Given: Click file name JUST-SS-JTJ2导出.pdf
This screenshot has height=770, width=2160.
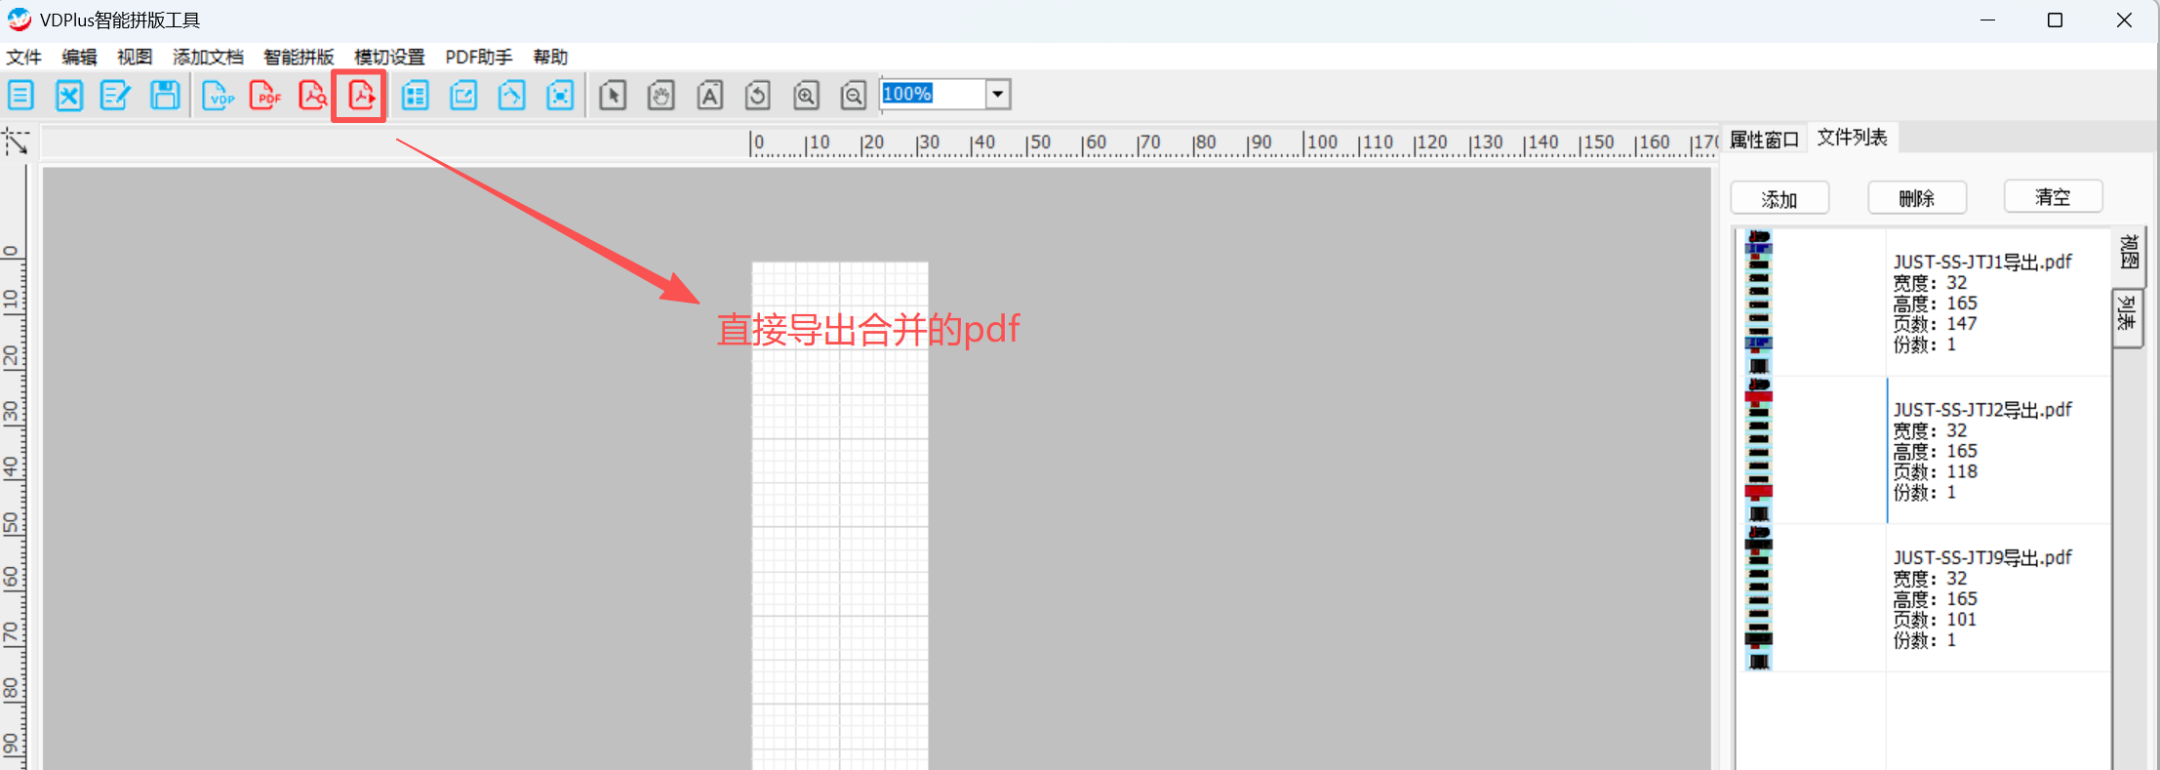Looking at the screenshot, I should click(x=1982, y=409).
